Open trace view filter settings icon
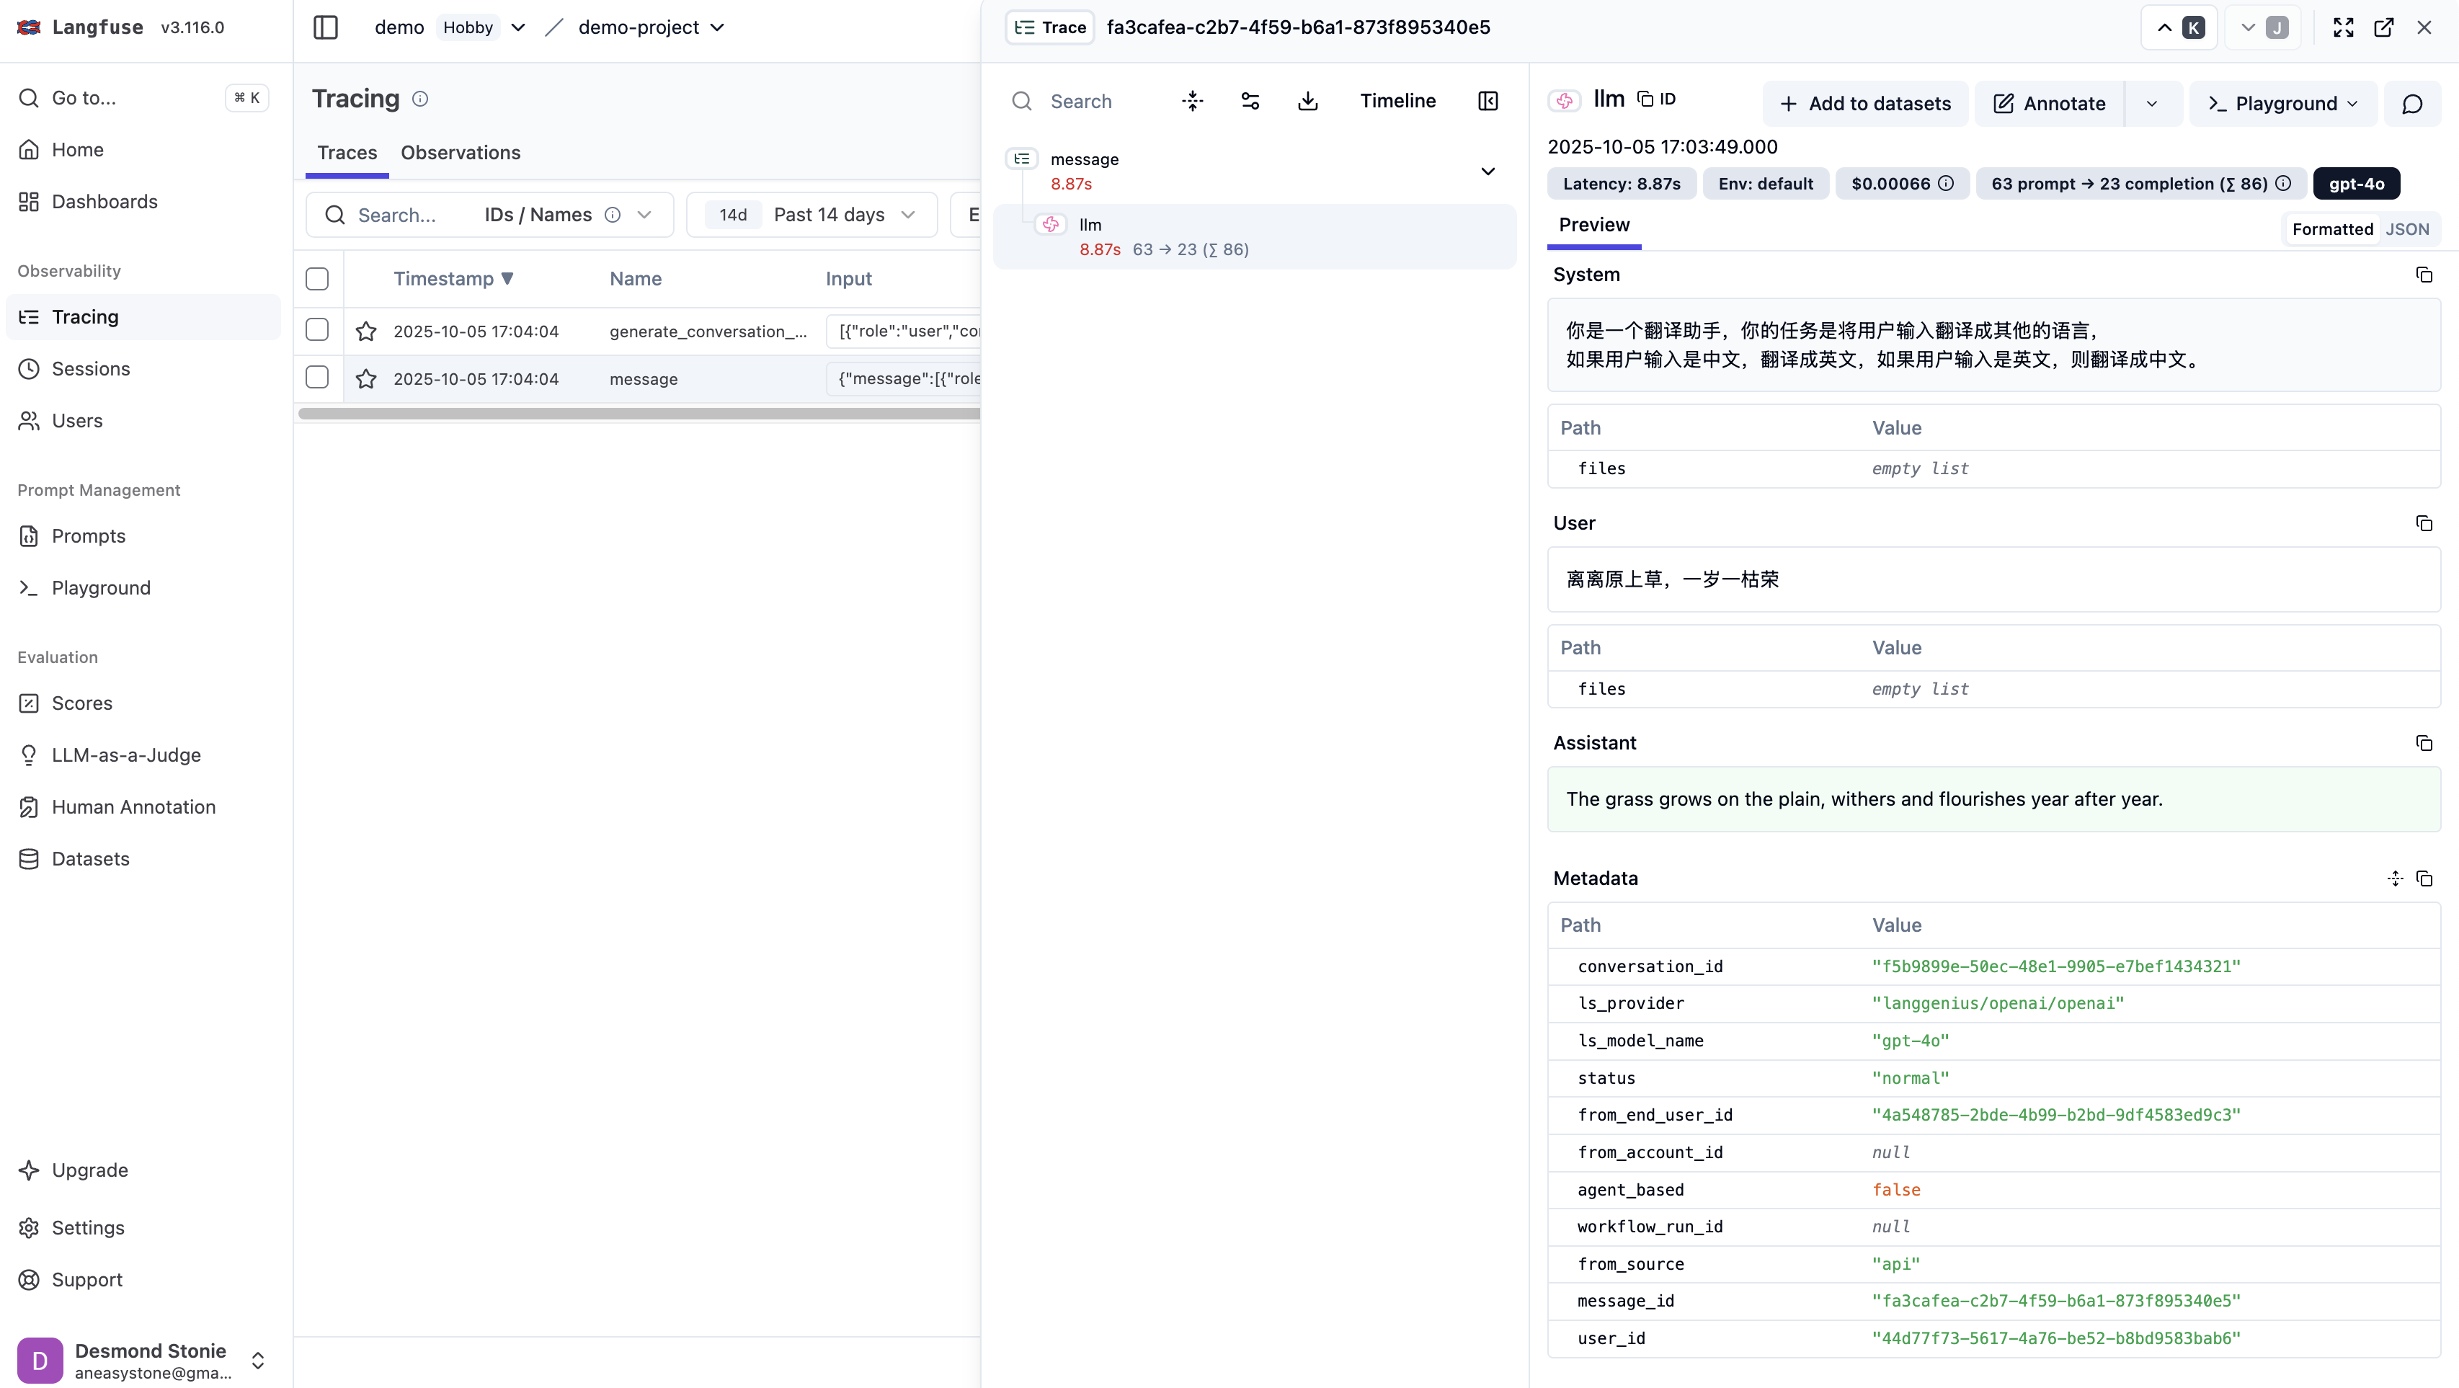This screenshot has height=1388, width=2459. (1250, 101)
